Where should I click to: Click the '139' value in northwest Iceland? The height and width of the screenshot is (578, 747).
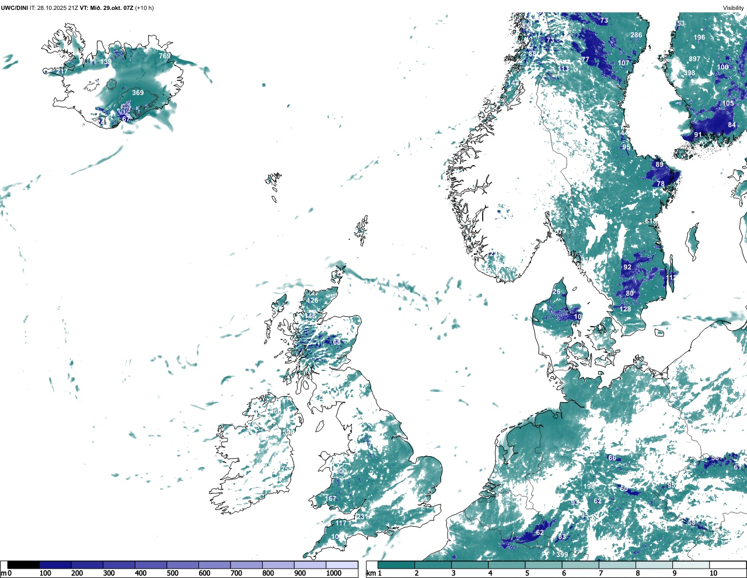click(106, 62)
